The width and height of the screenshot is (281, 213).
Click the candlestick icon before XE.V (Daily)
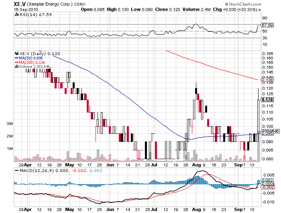pos(17,53)
